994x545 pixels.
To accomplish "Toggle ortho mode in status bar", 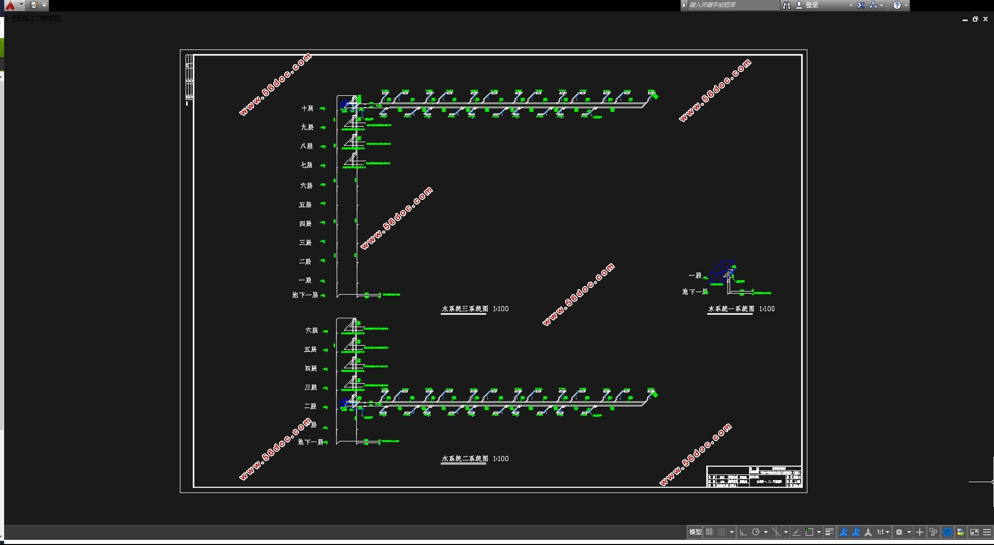I will 743,532.
